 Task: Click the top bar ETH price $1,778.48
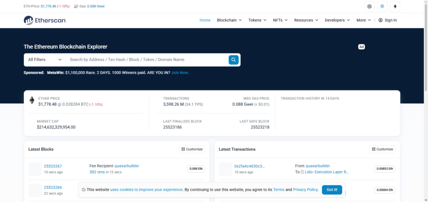(48, 6)
